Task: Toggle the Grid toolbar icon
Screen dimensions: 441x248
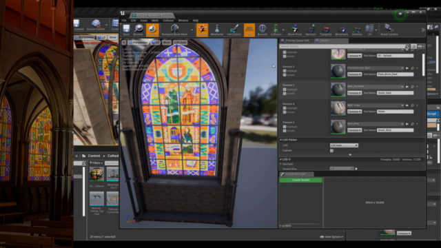Action: 249,30
